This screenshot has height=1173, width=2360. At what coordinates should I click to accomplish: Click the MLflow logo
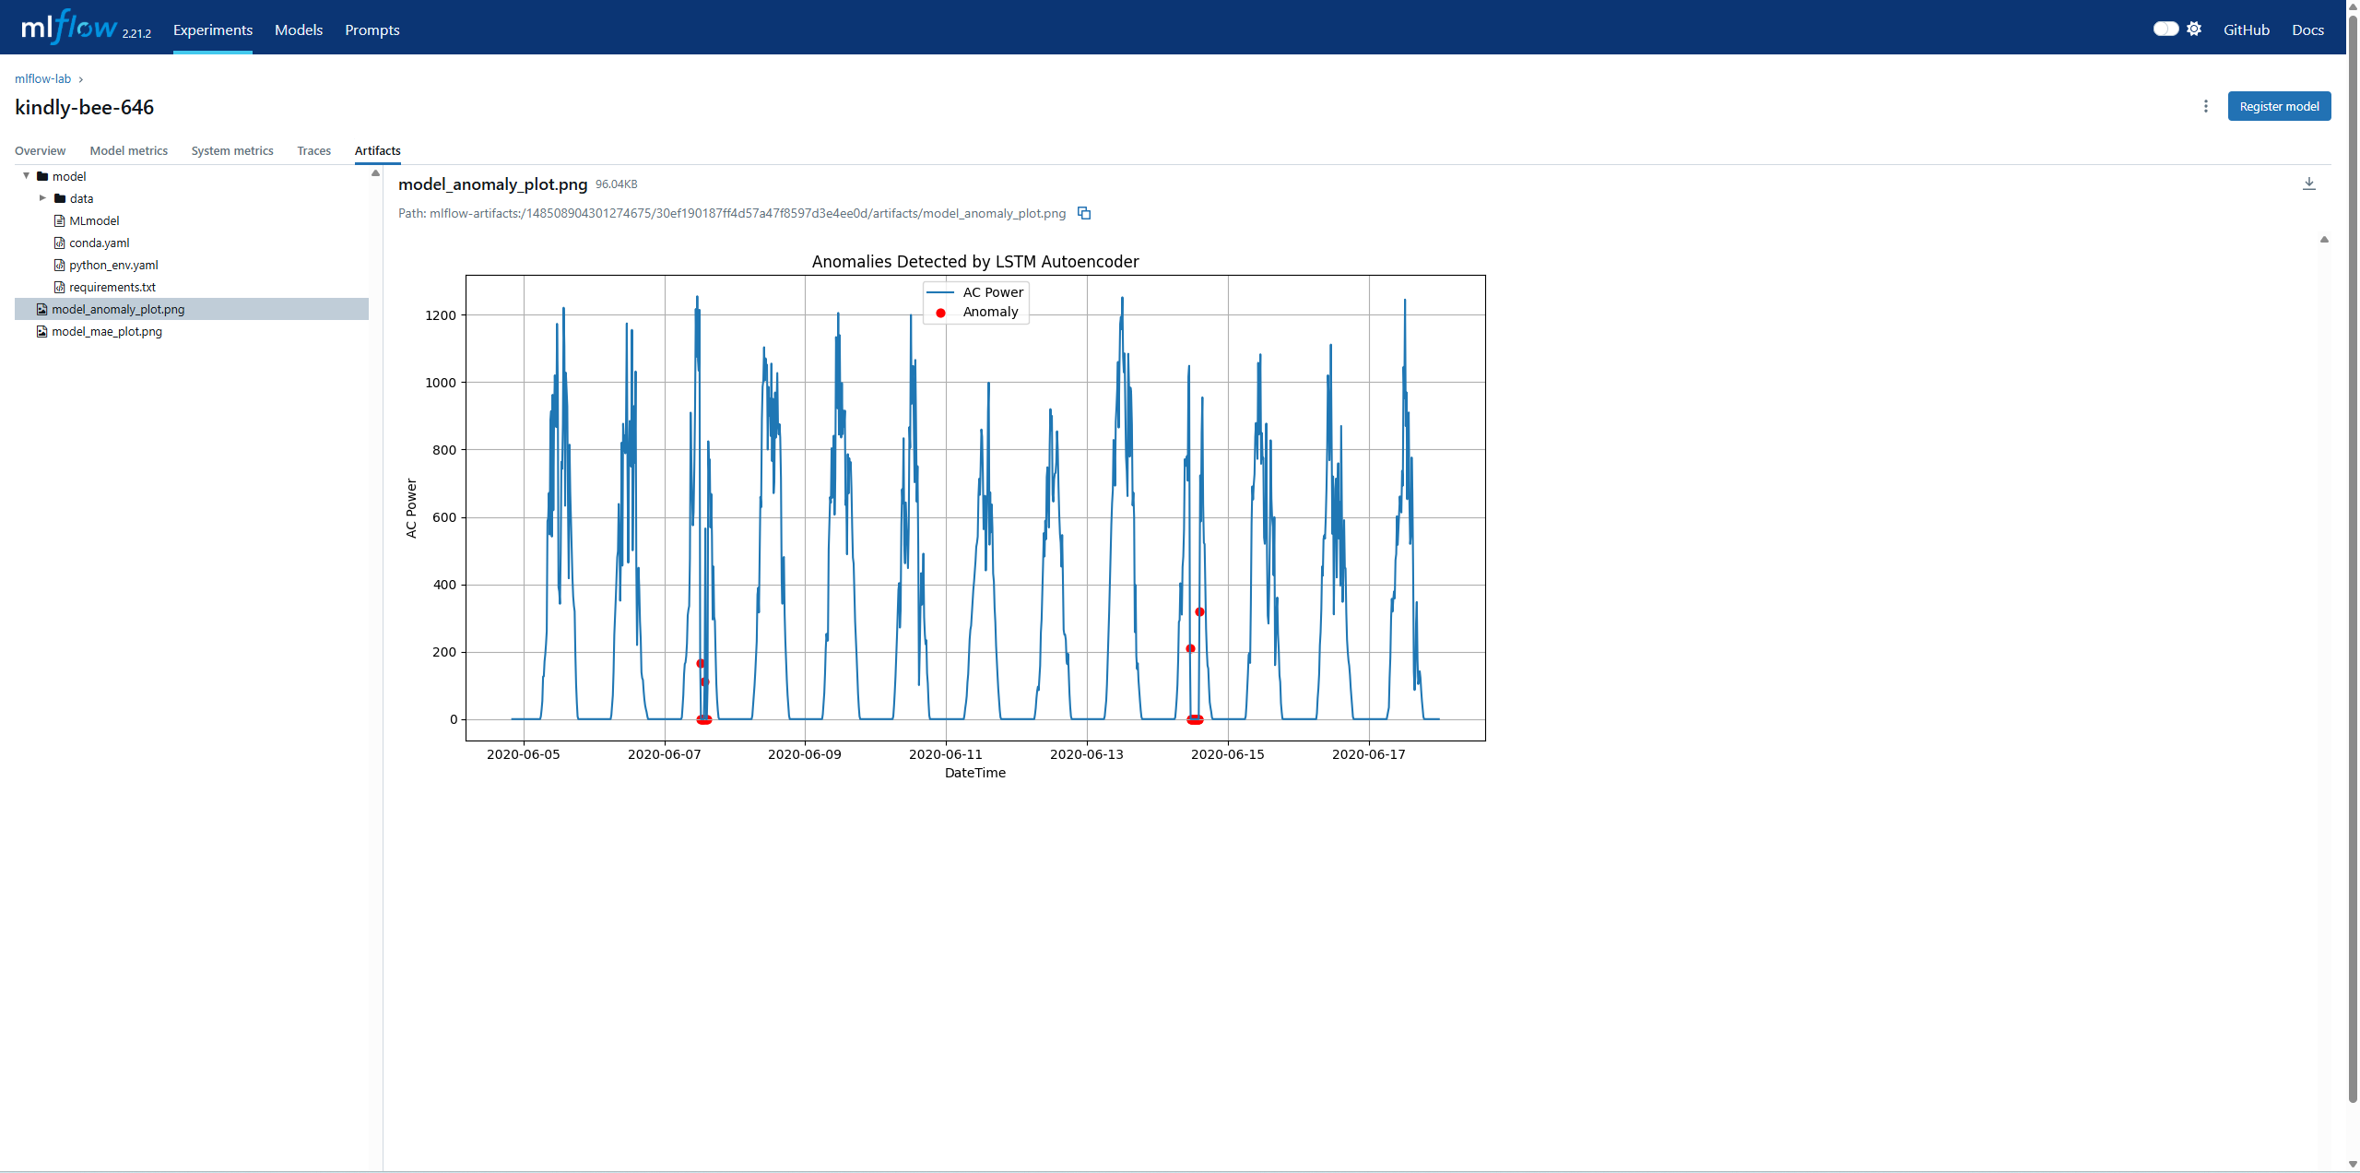(69, 28)
